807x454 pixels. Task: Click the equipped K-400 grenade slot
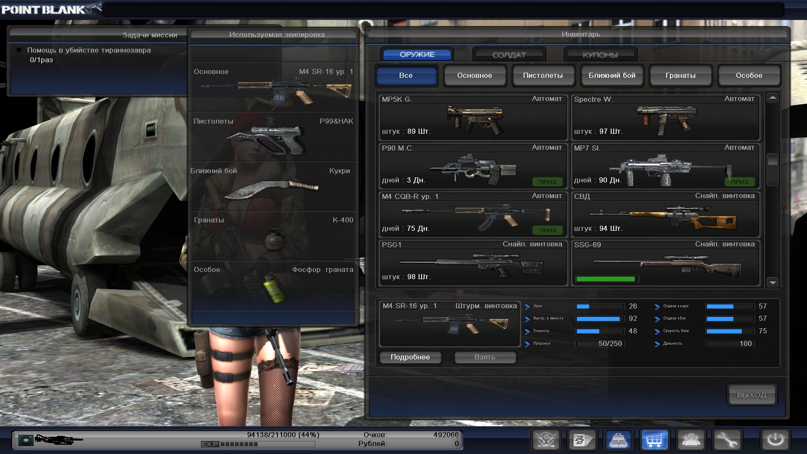pyautogui.click(x=273, y=236)
